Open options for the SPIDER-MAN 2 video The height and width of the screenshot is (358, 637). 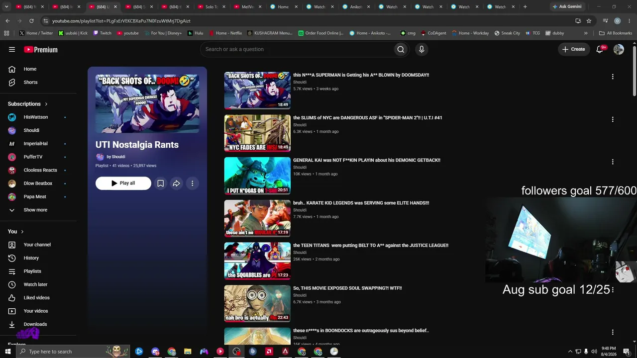point(613,119)
